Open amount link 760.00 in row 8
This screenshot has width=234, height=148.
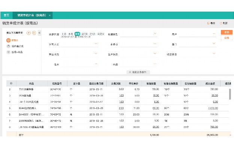(x=214, y=127)
